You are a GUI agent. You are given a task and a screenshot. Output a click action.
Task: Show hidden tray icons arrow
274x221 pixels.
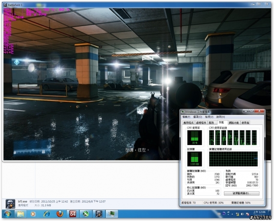[232, 214]
